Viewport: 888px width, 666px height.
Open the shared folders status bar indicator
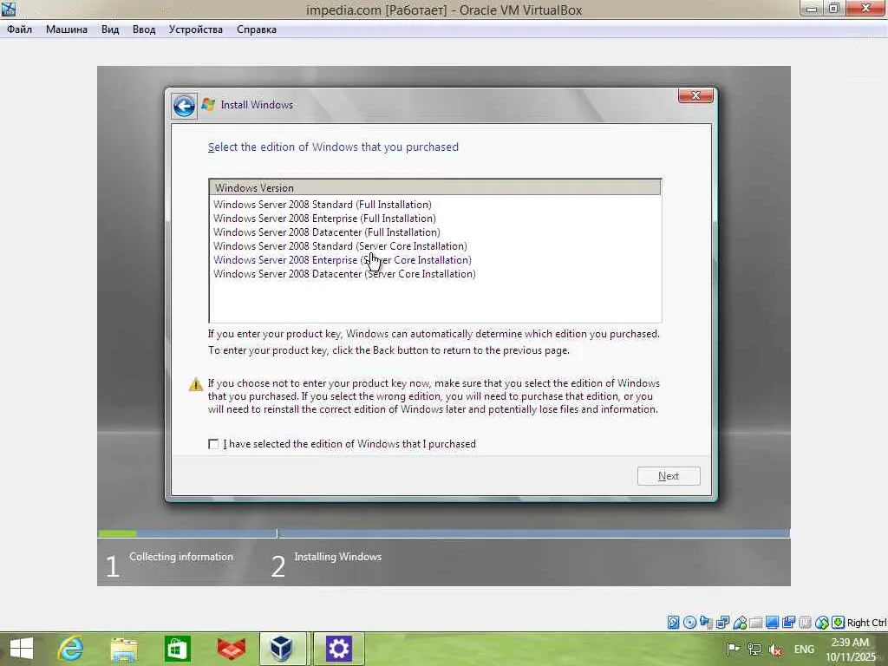tap(755, 623)
